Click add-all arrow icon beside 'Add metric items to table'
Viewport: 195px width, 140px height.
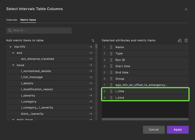pos(93,41)
